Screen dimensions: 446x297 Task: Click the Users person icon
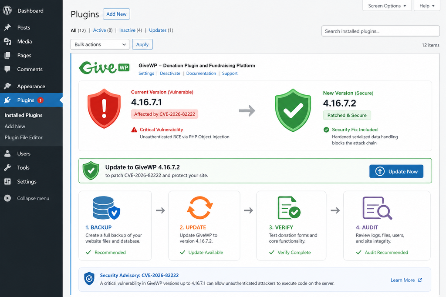coord(7,154)
